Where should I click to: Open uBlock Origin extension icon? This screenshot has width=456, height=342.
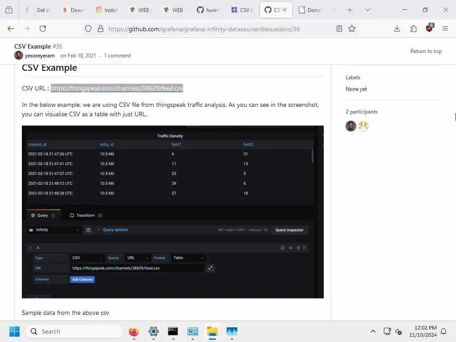point(430,28)
